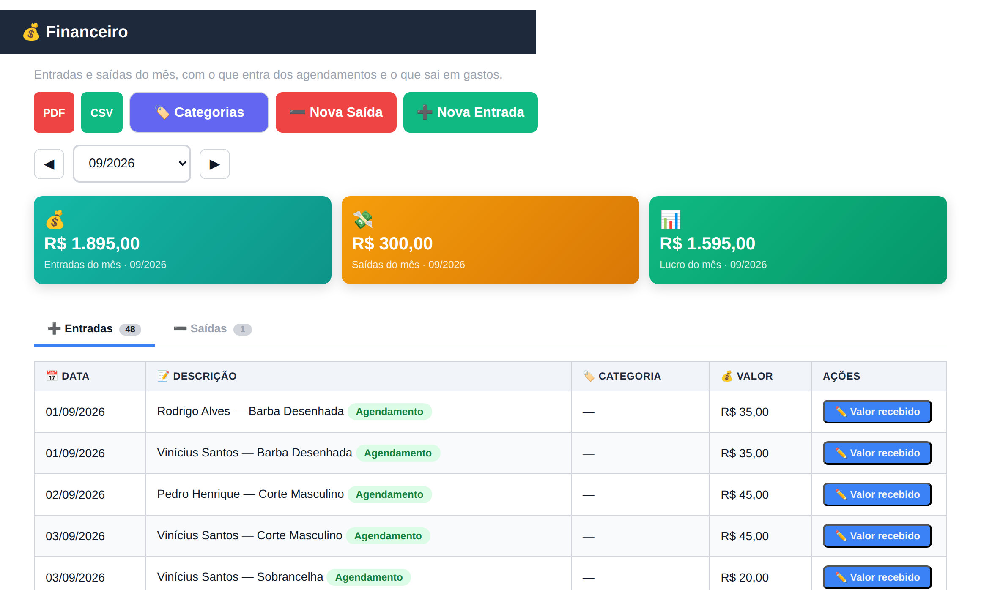Select date 02/09/2026 cell

click(x=90, y=494)
